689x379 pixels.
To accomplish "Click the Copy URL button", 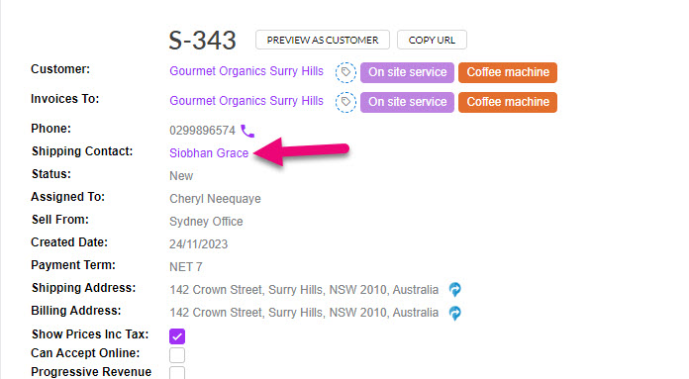I will (432, 40).
